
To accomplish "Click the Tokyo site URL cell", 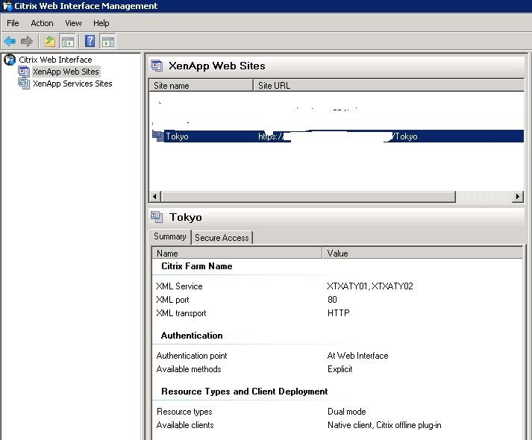I will [x=337, y=136].
